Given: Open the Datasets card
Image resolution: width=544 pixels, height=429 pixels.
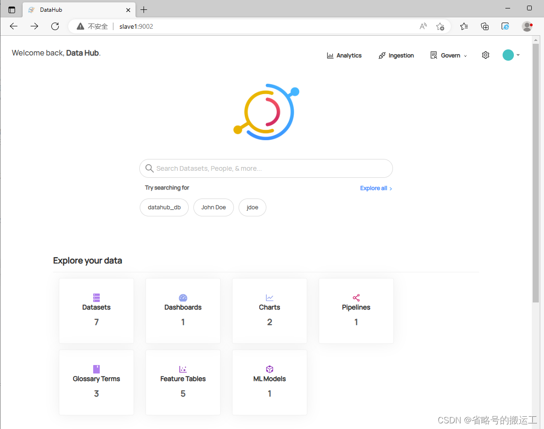Looking at the screenshot, I should click(96, 311).
